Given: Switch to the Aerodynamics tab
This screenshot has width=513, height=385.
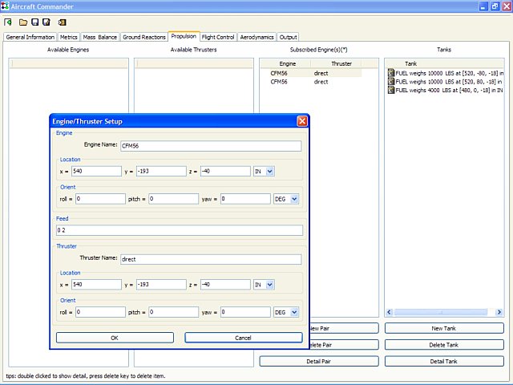Looking at the screenshot, I should click(256, 38).
